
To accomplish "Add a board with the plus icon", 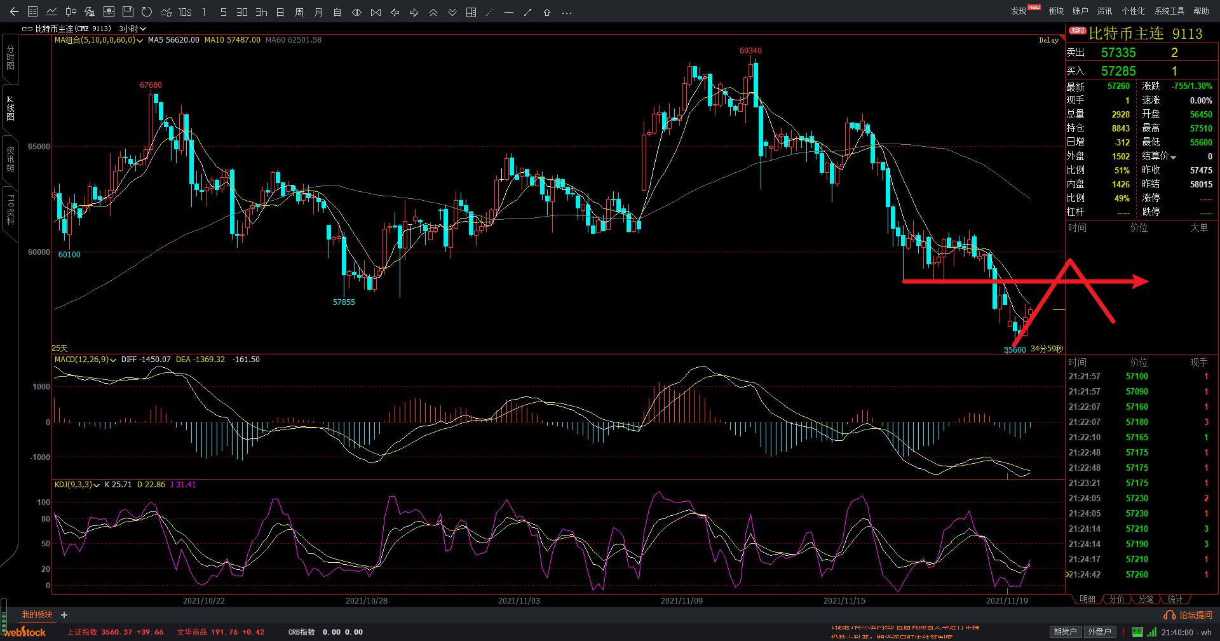I will click(x=64, y=615).
